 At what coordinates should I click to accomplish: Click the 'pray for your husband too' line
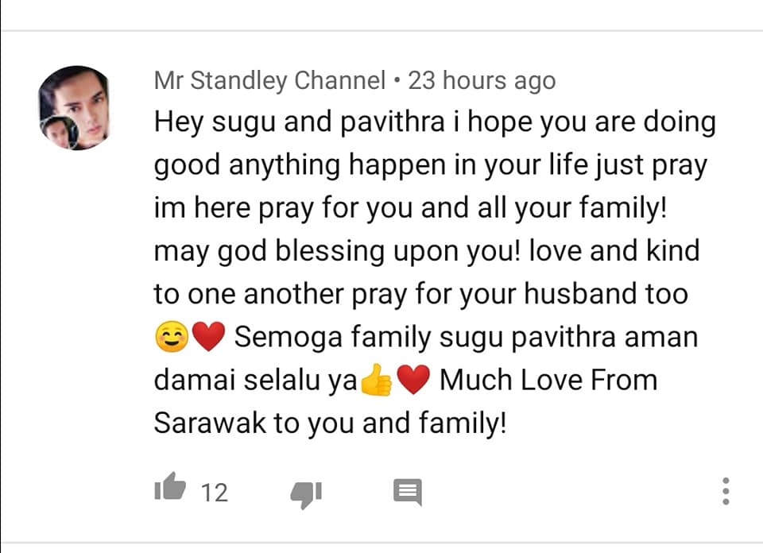pyautogui.click(x=519, y=294)
